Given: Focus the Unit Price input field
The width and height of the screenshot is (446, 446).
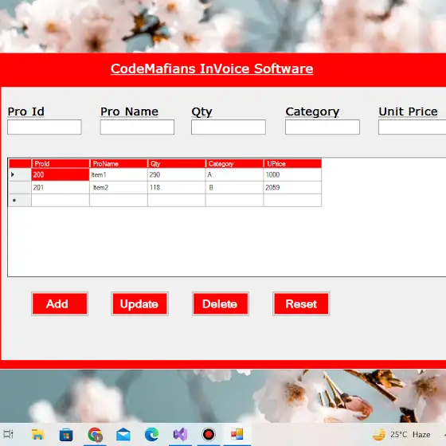Looking at the screenshot, I should [x=413, y=127].
